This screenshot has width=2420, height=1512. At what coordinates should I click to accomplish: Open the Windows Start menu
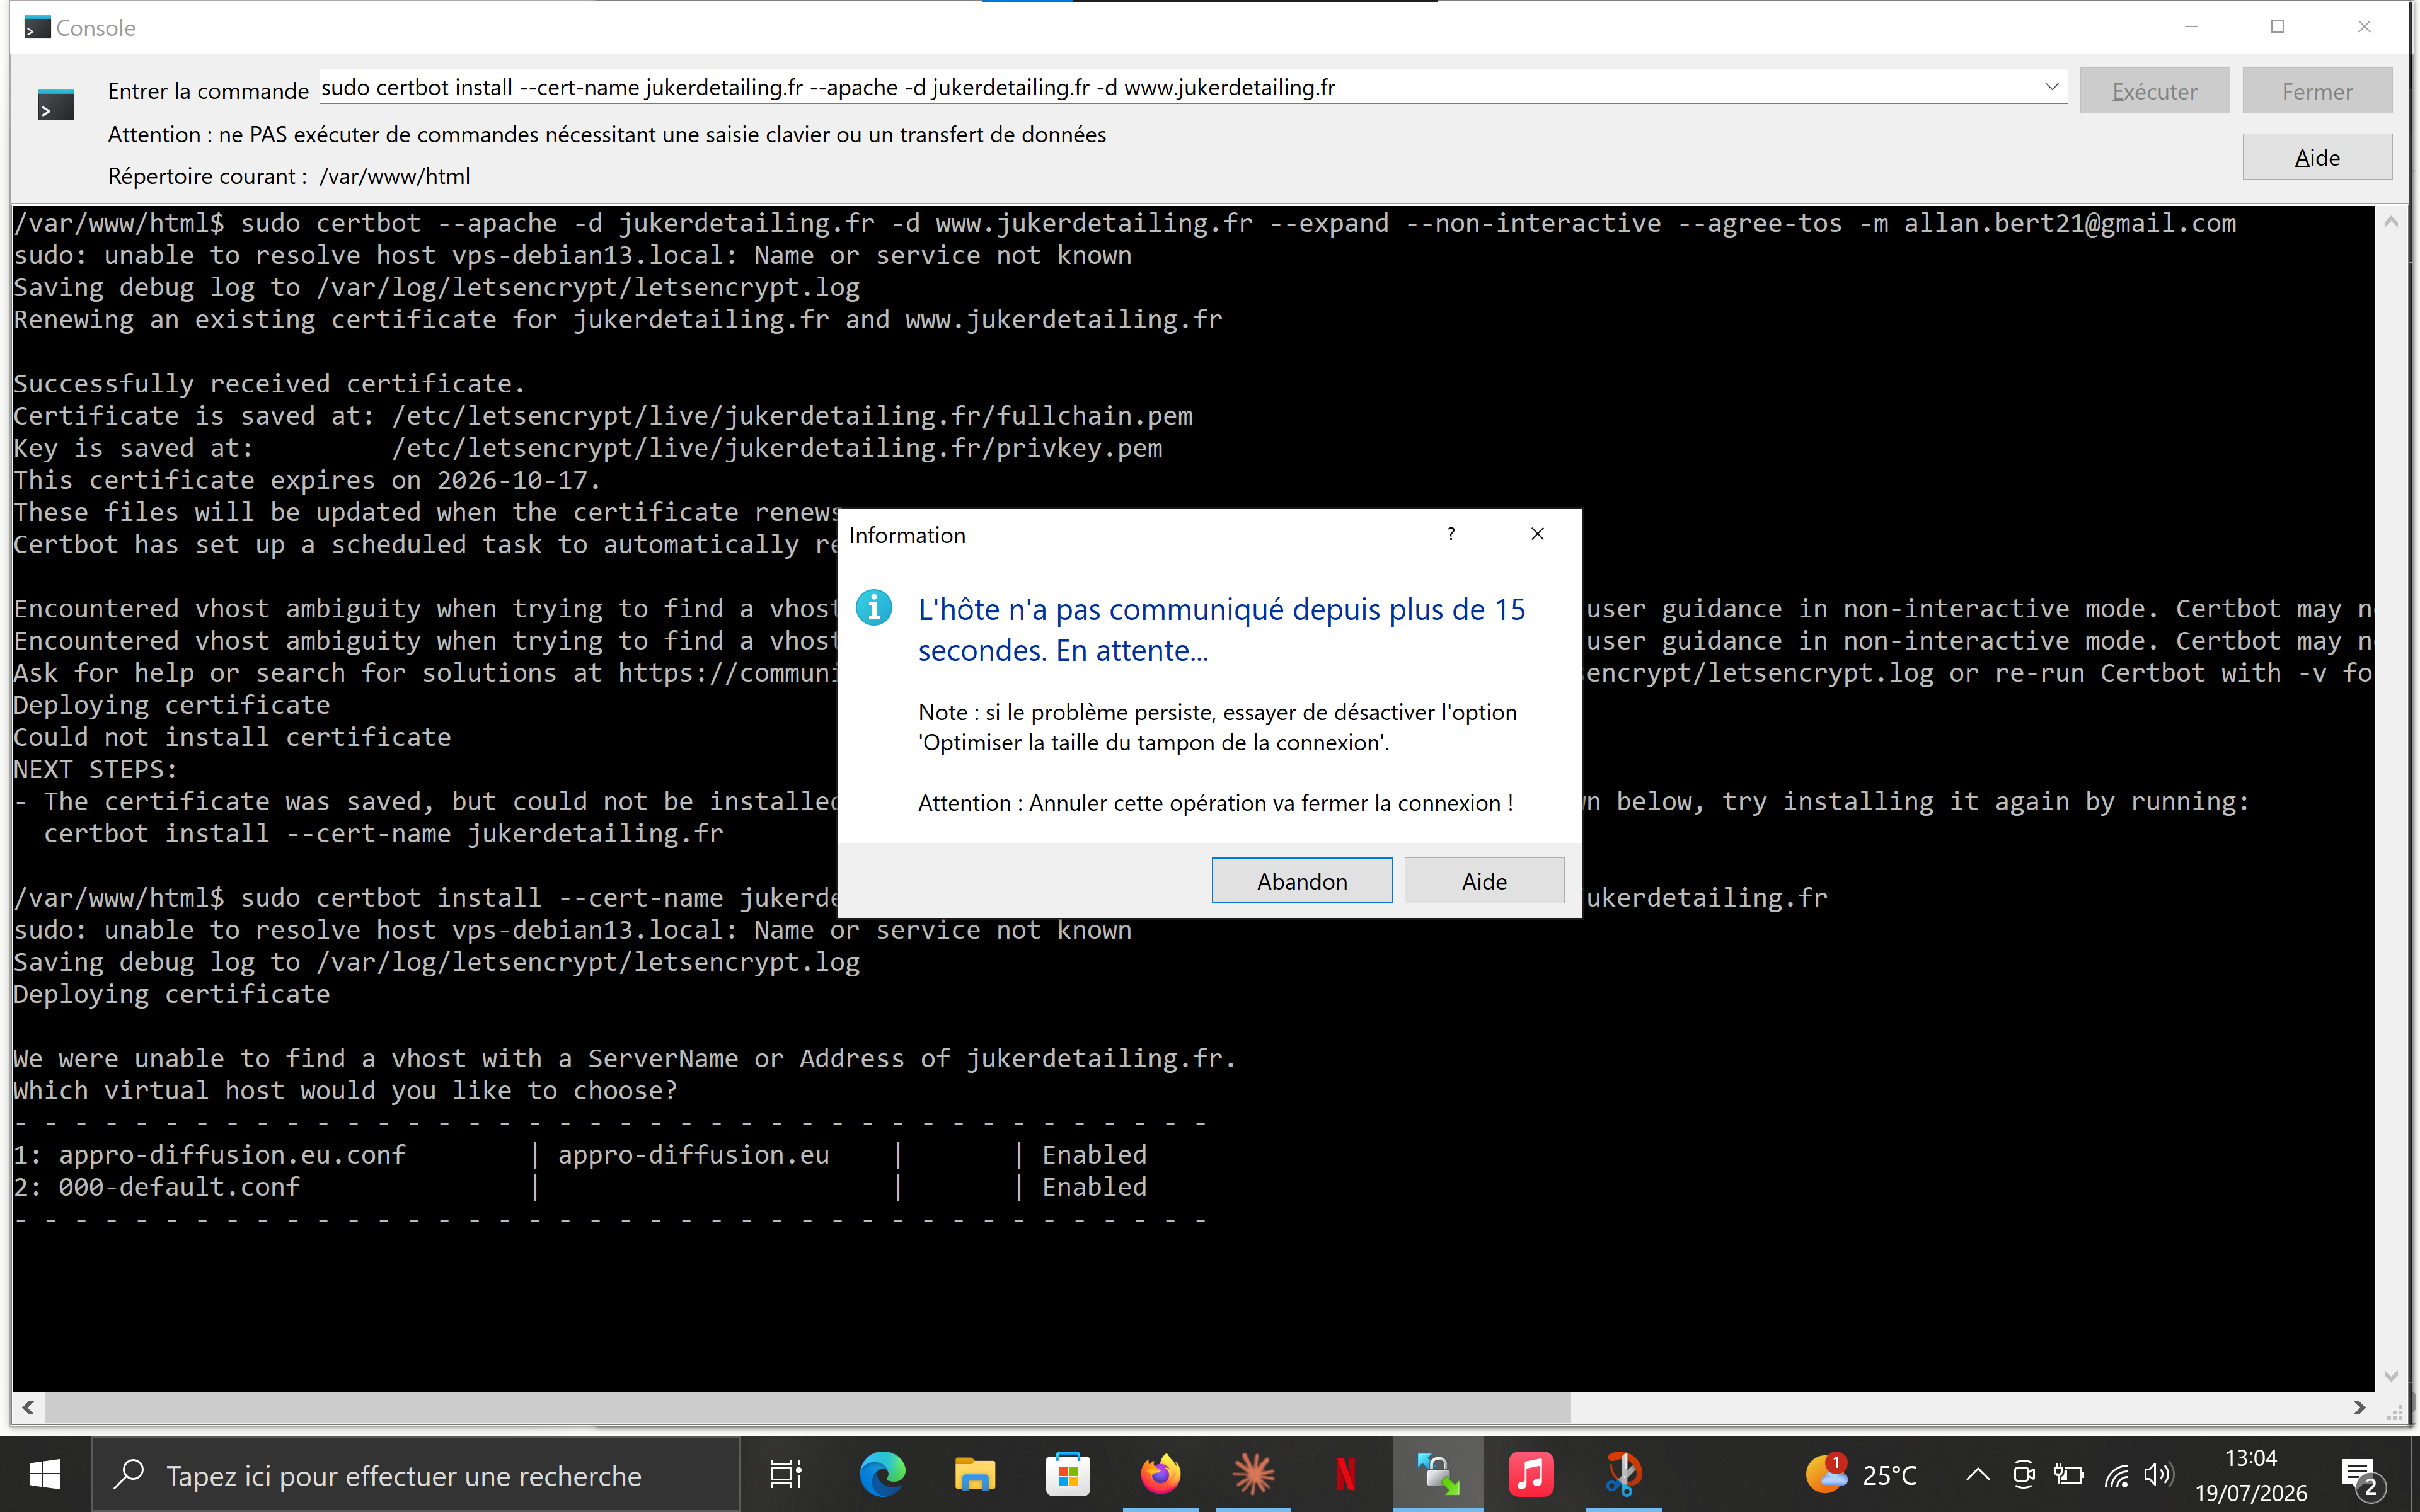45,1474
